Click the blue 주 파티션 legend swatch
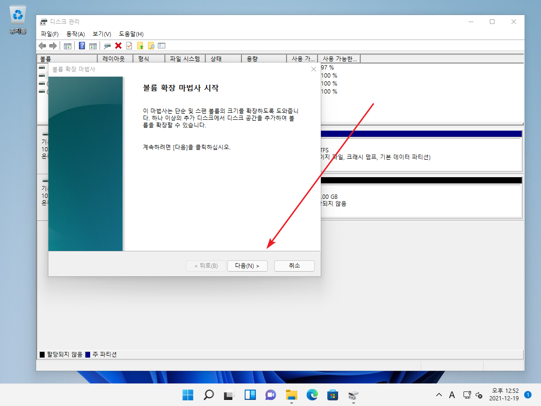 pyautogui.click(x=88, y=355)
